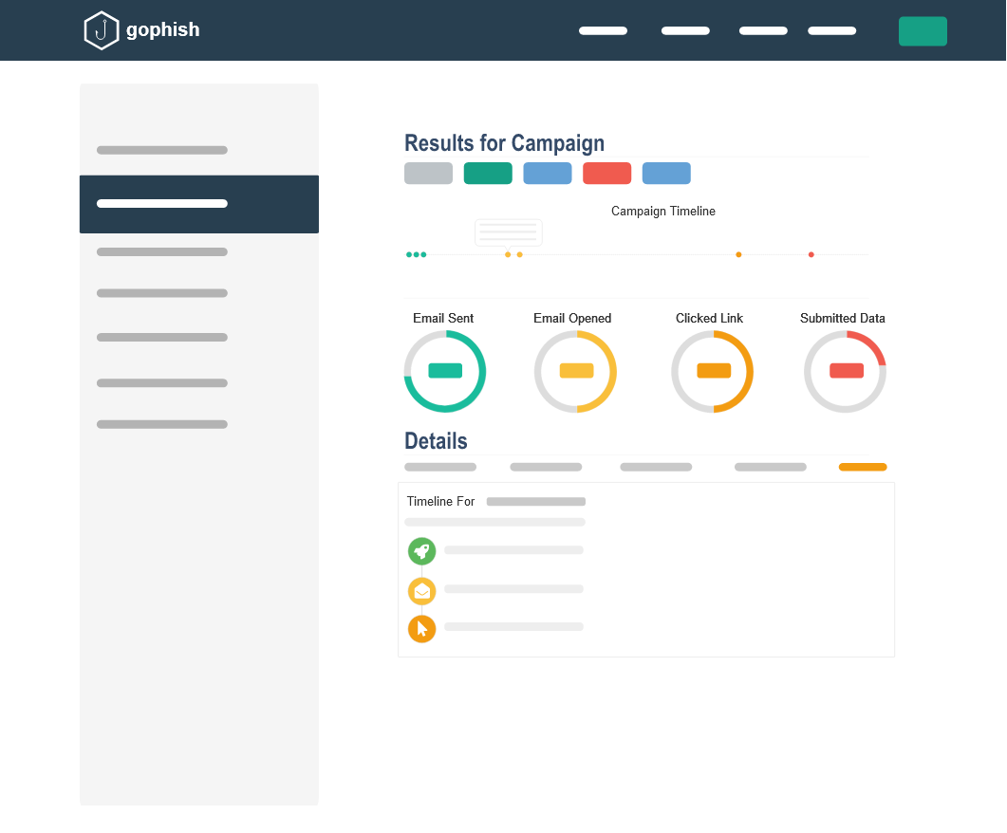
Task: Click the green button in top navigation bar
Action: point(923,31)
